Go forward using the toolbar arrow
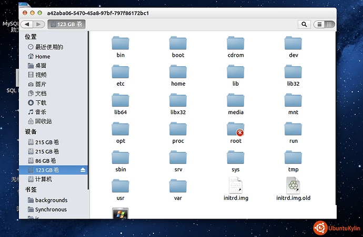Screen dimensions: 363x237 click(x=38, y=24)
